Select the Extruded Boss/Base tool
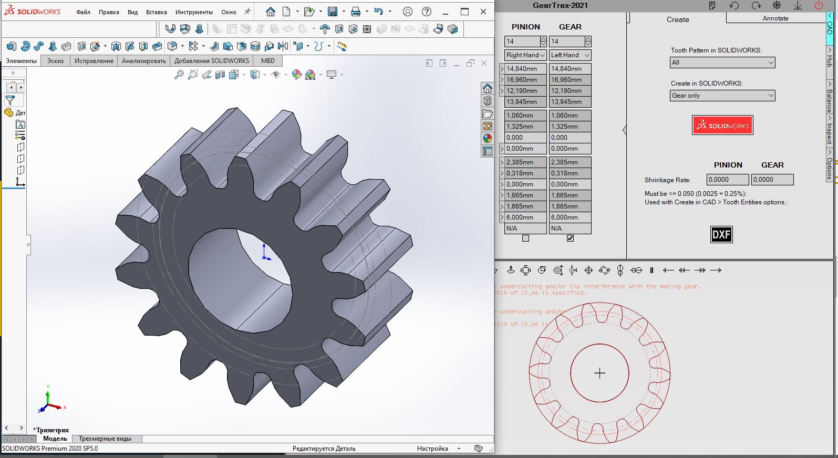 click(12, 46)
